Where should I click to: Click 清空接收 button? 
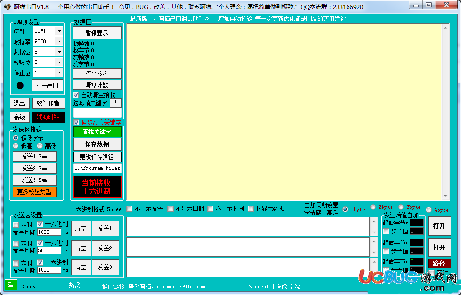pos(97,73)
